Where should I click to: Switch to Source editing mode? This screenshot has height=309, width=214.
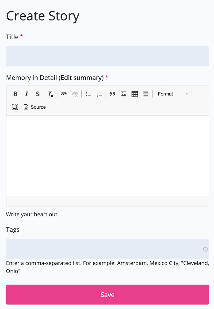tap(35, 107)
